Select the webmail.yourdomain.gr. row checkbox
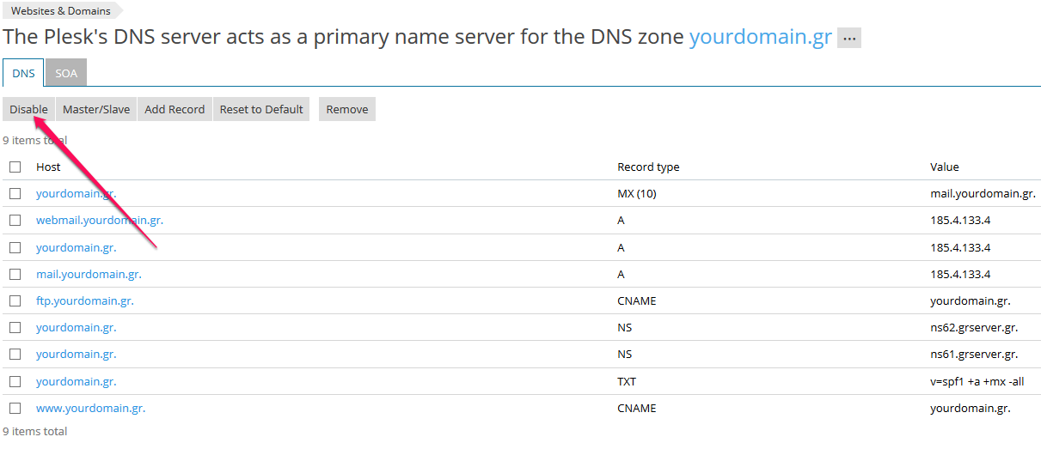This screenshot has height=449, width=1041. [x=15, y=221]
